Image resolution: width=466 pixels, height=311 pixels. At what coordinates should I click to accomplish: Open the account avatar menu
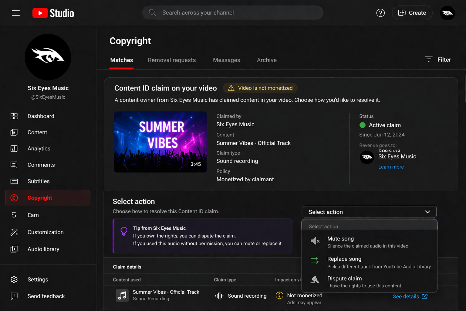[x=447, y=13]
